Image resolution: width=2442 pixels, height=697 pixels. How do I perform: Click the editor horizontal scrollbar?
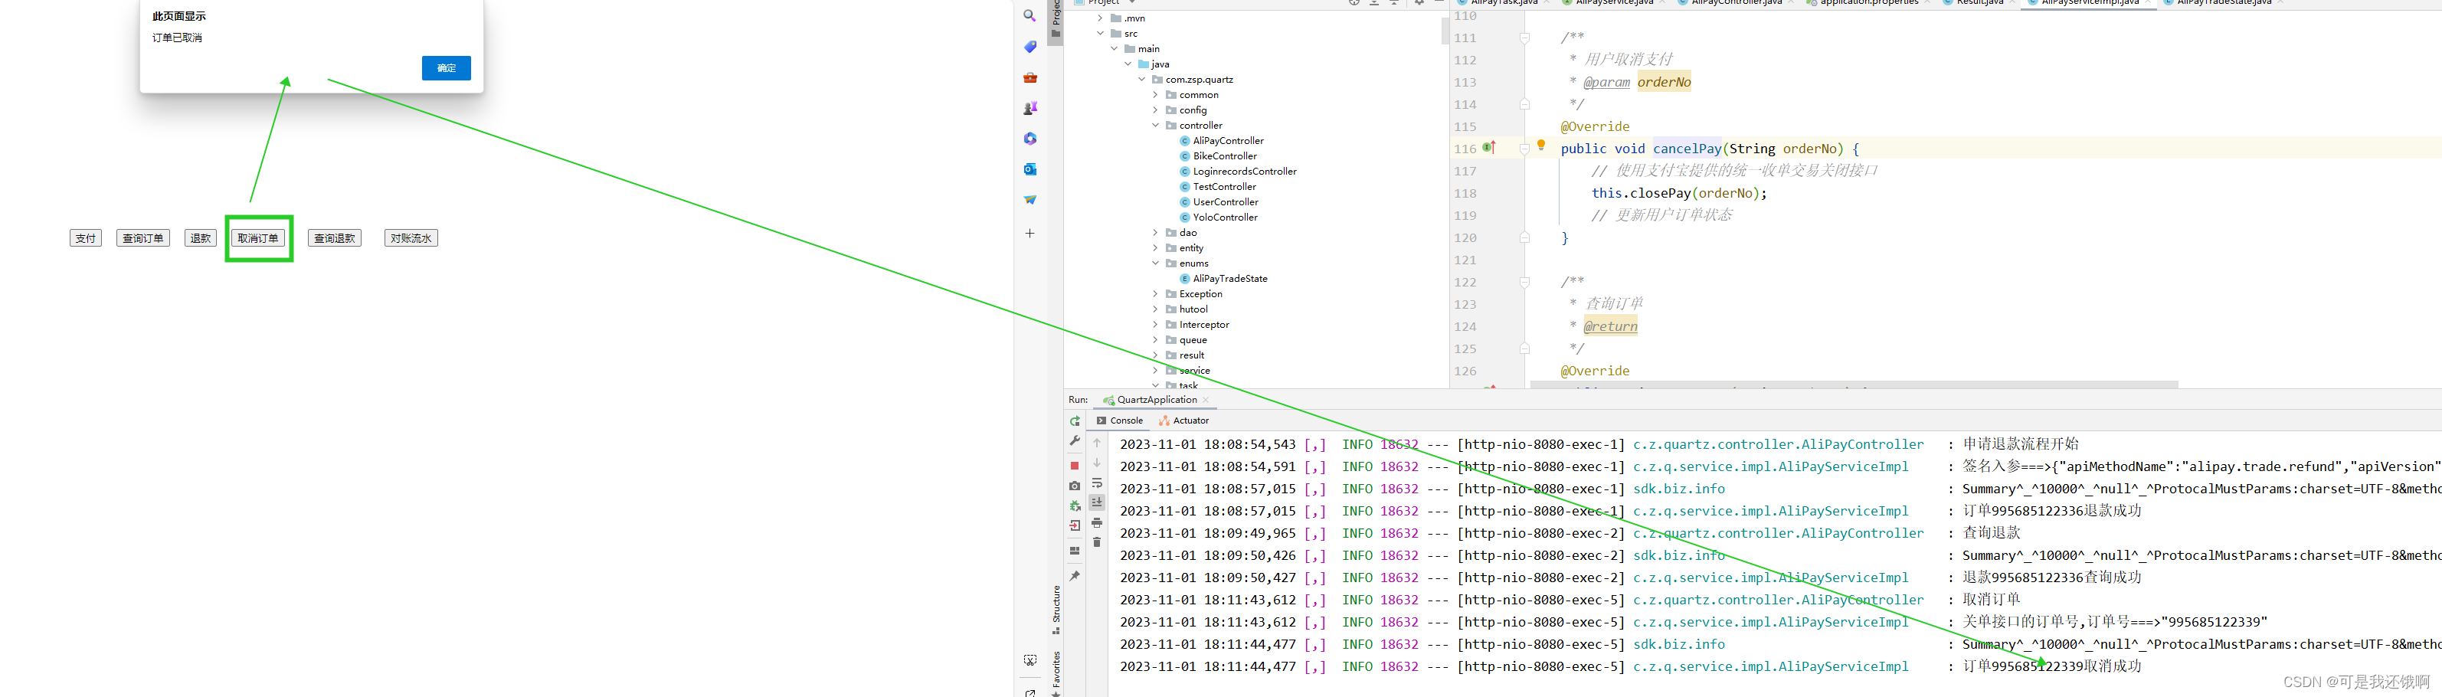click(1854, 384)
